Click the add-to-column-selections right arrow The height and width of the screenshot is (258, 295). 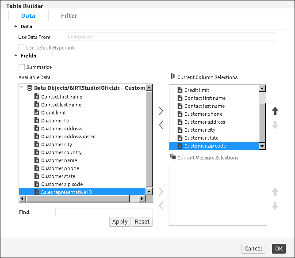(161, 110)
